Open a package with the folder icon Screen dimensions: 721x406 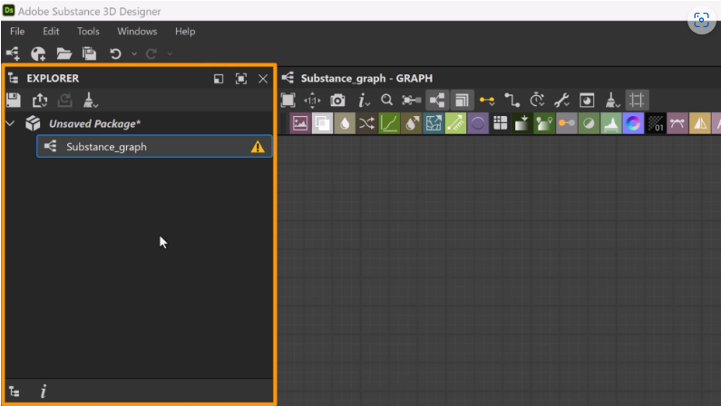pyautogui.click(x=63, y=53)
